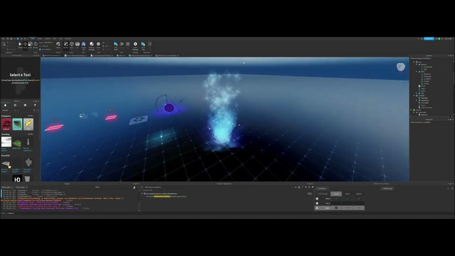The height and width of the screenshot is (256, 455).
Task: Collapse the Bottom item in Explorer
Action: 416,64
